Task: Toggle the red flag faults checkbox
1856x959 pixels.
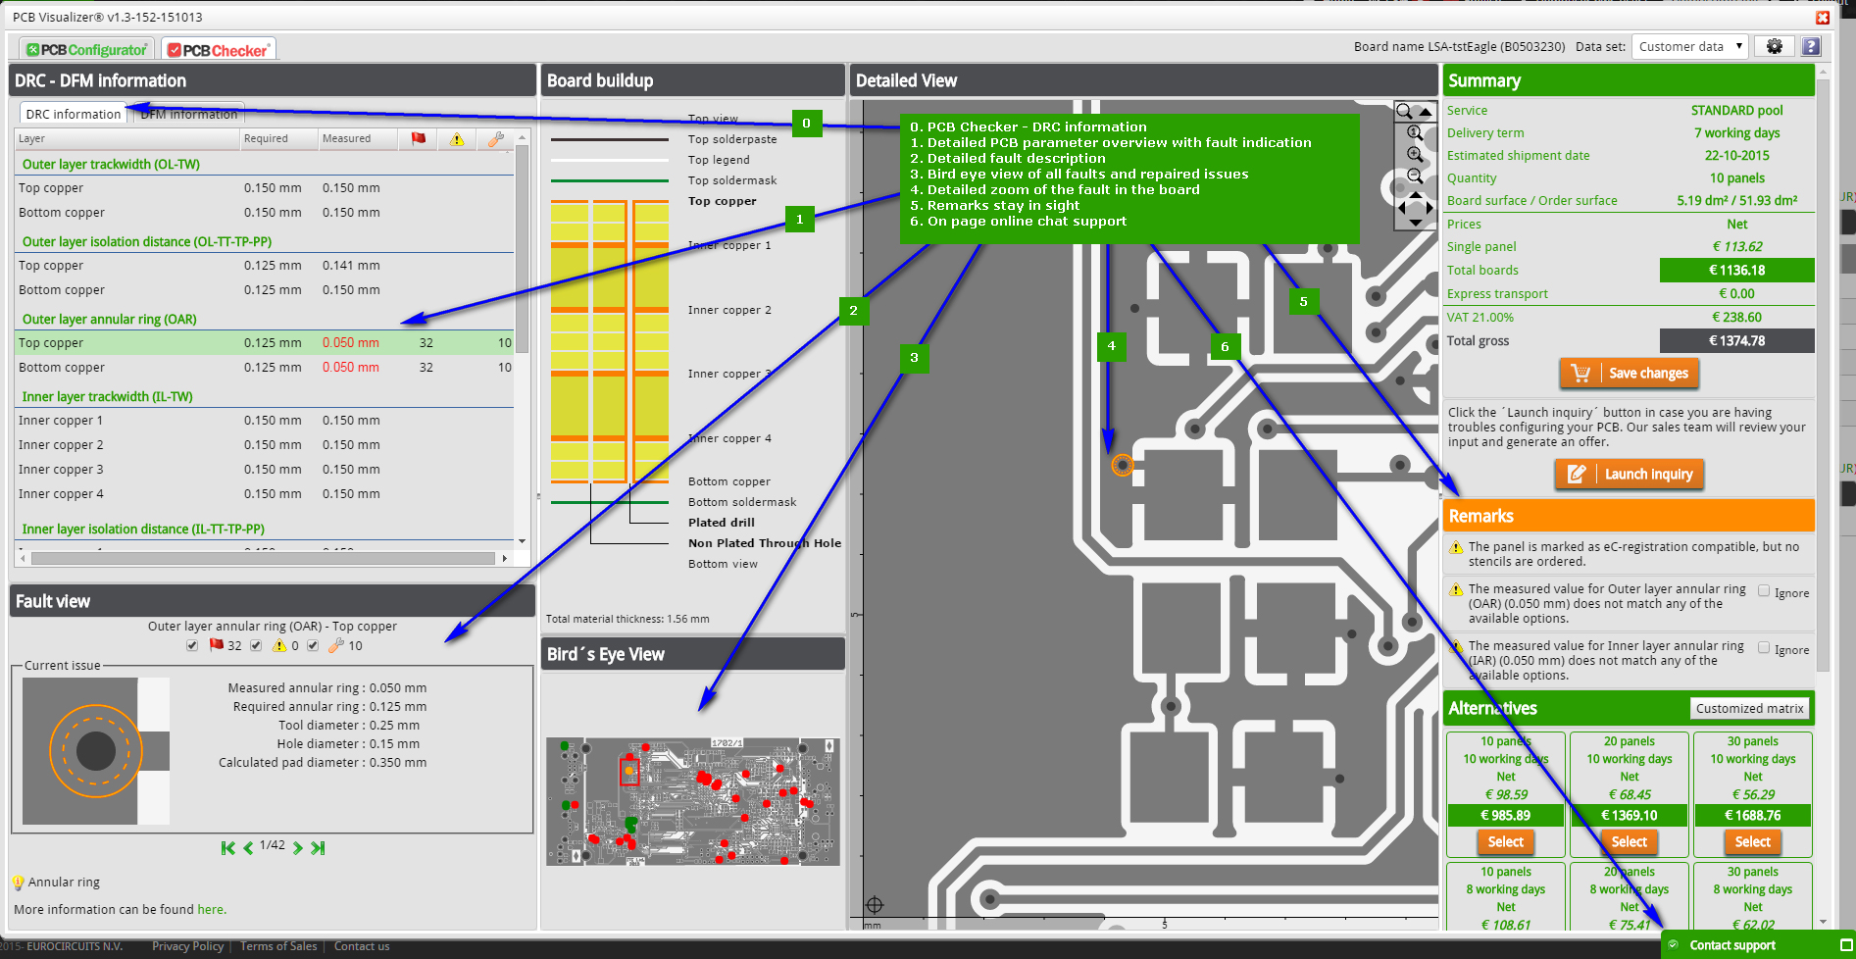Action: [x=192, y=645]
